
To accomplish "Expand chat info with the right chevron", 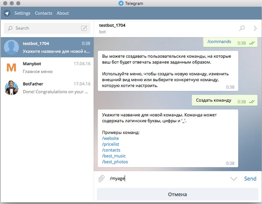I will (x=255, y=28).
